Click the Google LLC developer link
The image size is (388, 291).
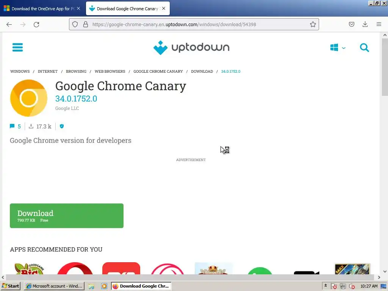67,108
